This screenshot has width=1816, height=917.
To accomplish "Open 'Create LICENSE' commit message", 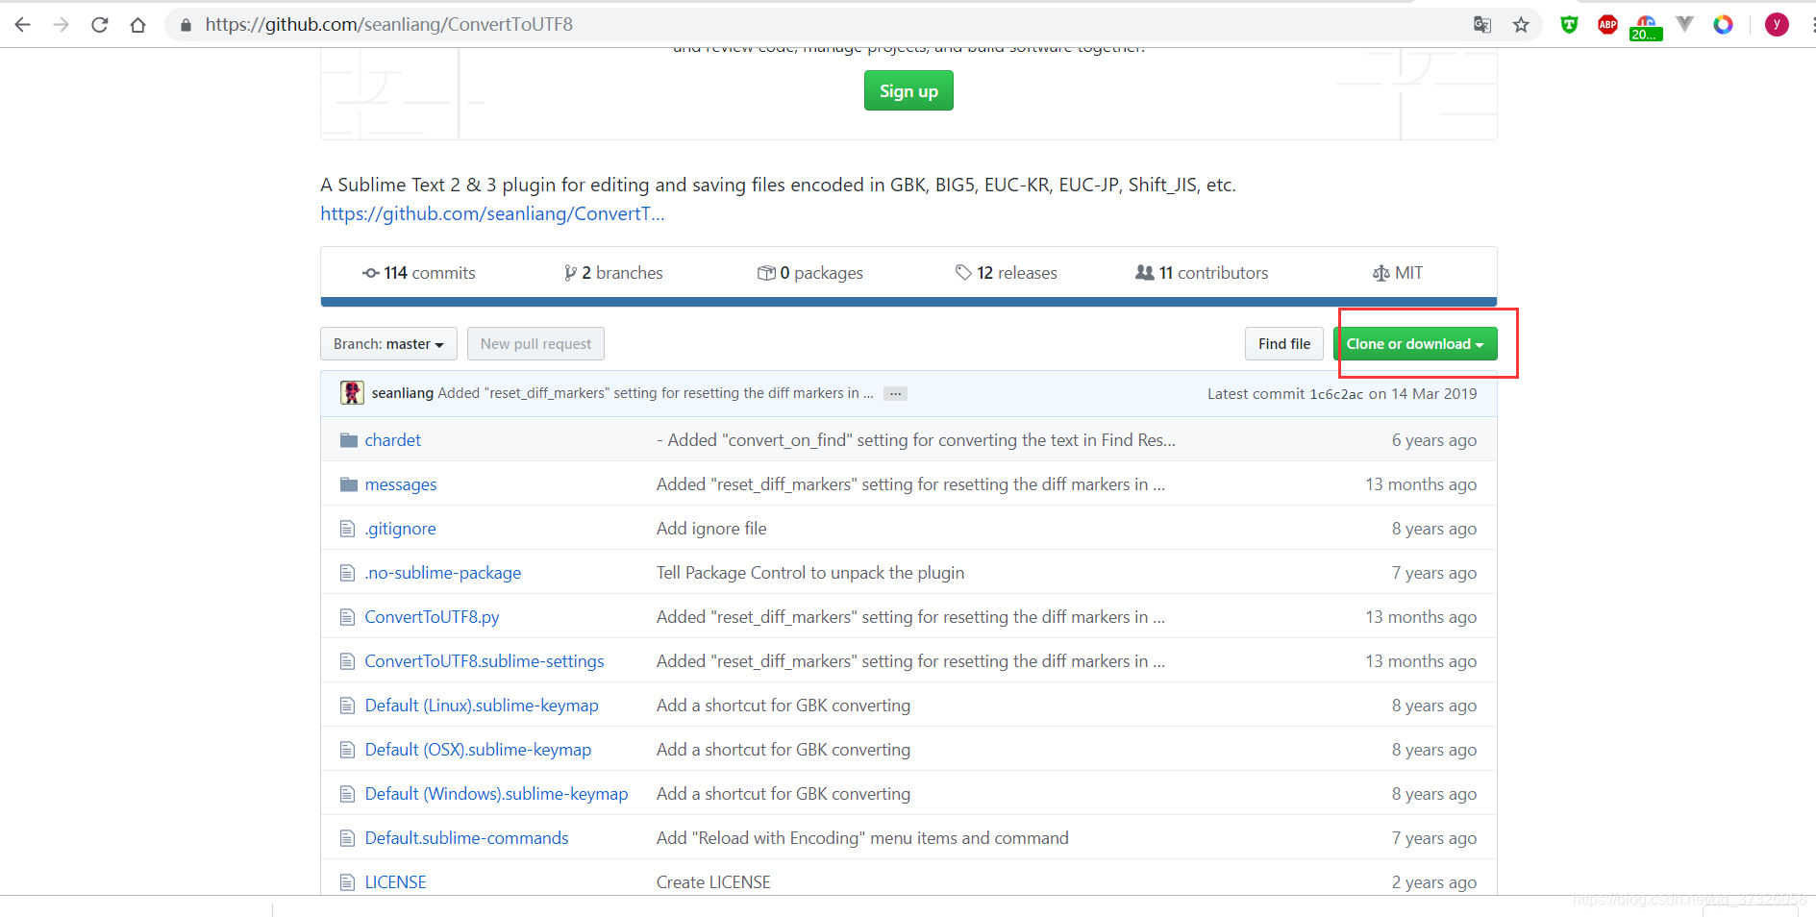I will (713, 882).
